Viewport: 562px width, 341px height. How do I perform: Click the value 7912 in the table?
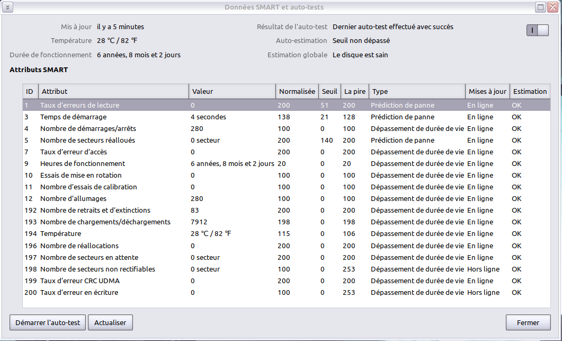(199, 222)
